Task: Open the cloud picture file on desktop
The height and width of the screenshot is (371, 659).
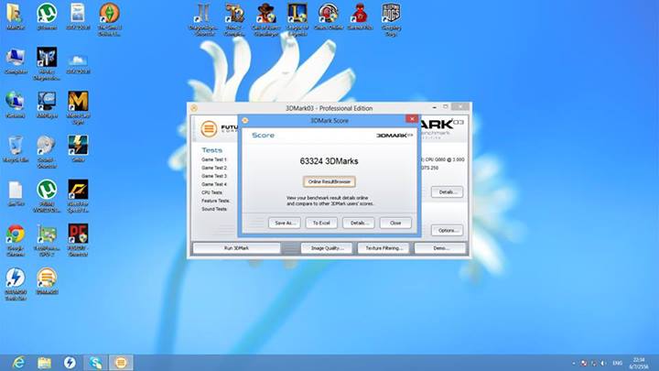Action: (78, 61)
